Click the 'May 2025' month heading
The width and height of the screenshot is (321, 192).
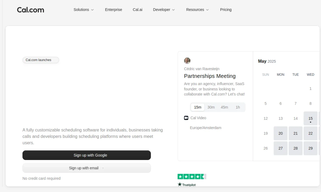267,61
